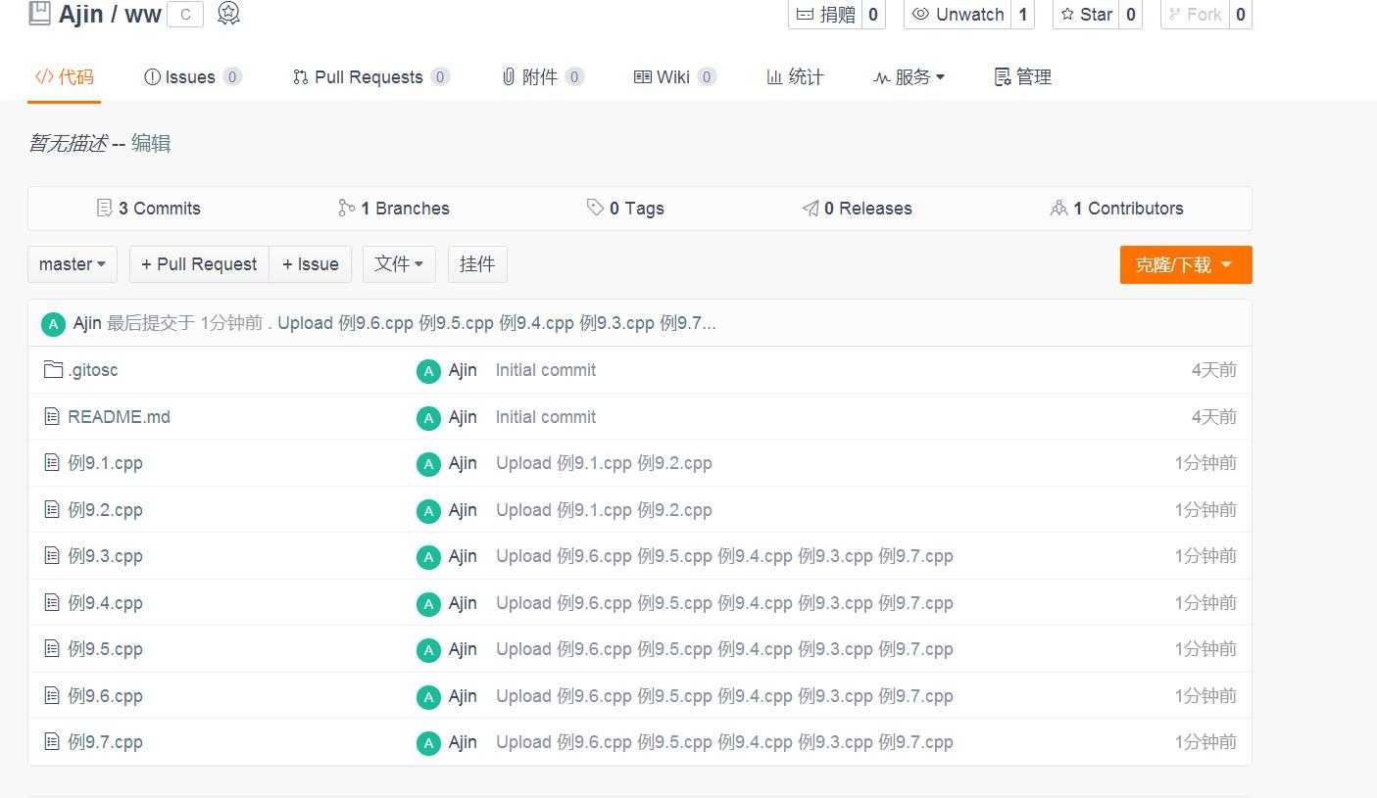This screenshot has height=798, width=1377.
Task: Click the badge icon next to repository name
Action: (x=228, y=14)
